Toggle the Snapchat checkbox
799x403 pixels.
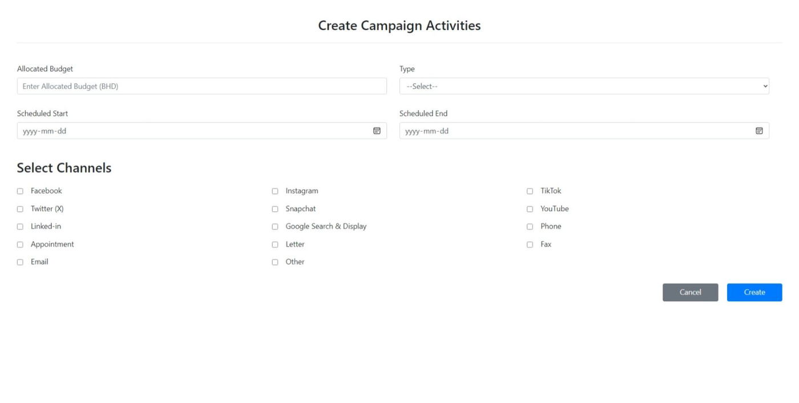pyautogui.click(x=275, y=209)
